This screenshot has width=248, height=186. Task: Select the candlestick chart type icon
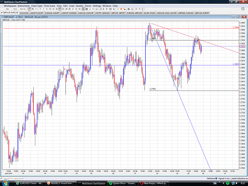coord(30,9)
